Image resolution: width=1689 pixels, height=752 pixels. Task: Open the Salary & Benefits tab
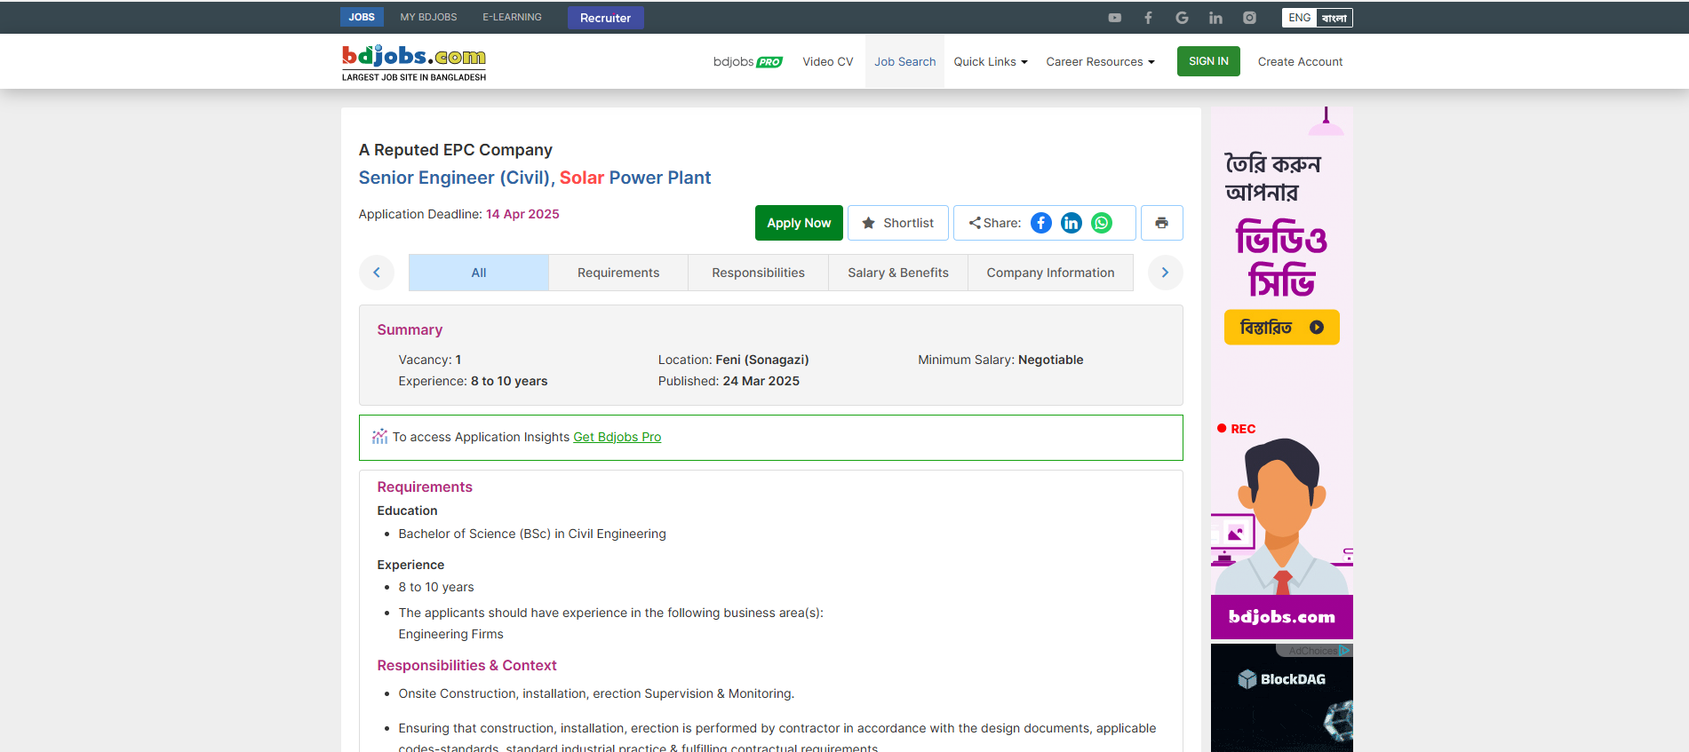tap(897, 273)
